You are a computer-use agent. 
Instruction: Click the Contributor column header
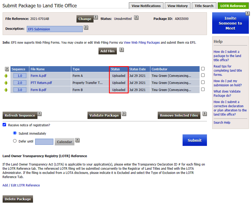pyautogui.click(x=175, y=69)
